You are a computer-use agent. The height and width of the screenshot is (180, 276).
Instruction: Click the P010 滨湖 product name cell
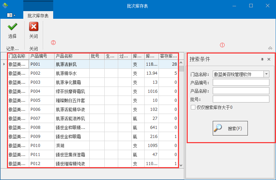click(72, 146)
